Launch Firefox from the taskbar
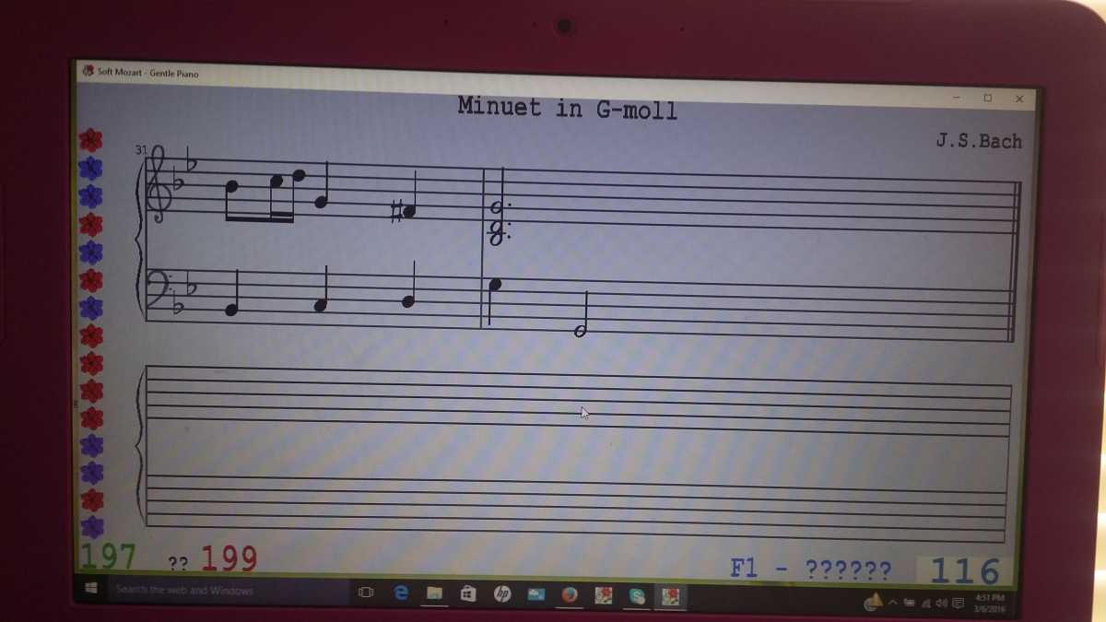Viewport: 1106px width, 622px height. [570, 595]
